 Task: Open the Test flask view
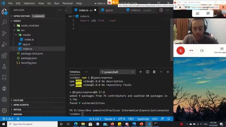coord(4,67)
